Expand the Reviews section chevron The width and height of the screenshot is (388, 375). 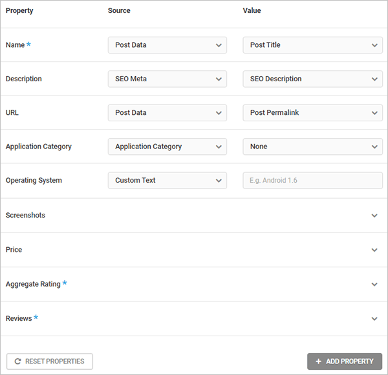click(x=374, y=318)
